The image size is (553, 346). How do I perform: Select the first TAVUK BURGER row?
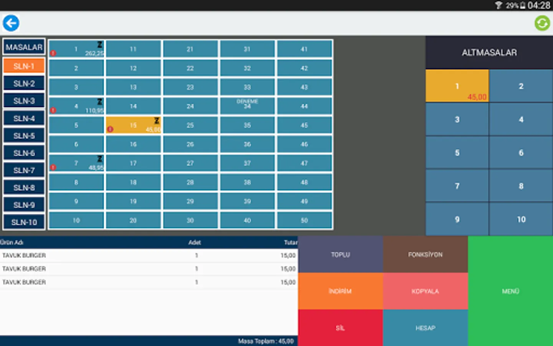pos(149,256)
